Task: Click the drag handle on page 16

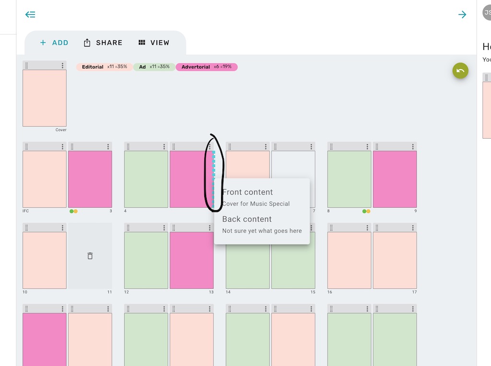Action: 331,227
